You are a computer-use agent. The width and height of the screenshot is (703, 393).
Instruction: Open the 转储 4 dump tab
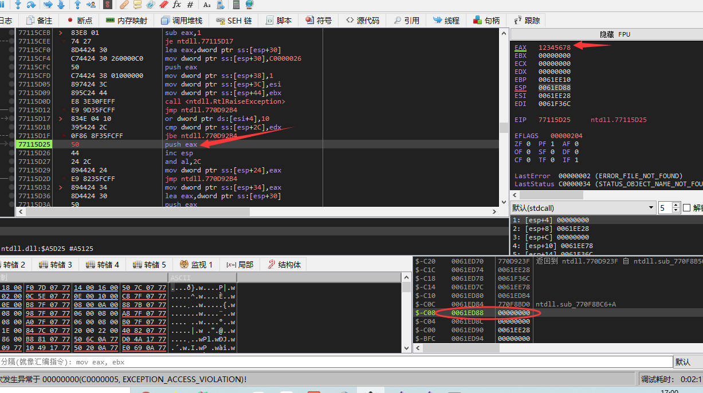coord(103,265)
